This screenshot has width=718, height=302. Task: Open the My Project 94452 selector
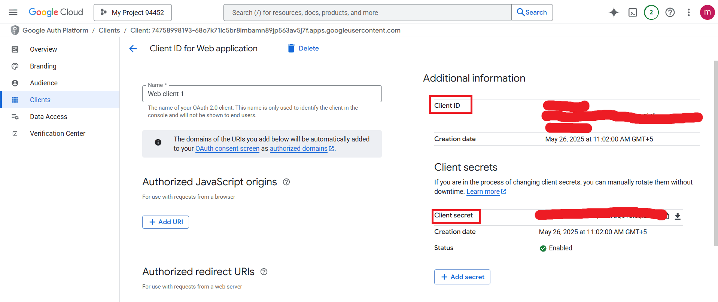click(x=133, y=13)
